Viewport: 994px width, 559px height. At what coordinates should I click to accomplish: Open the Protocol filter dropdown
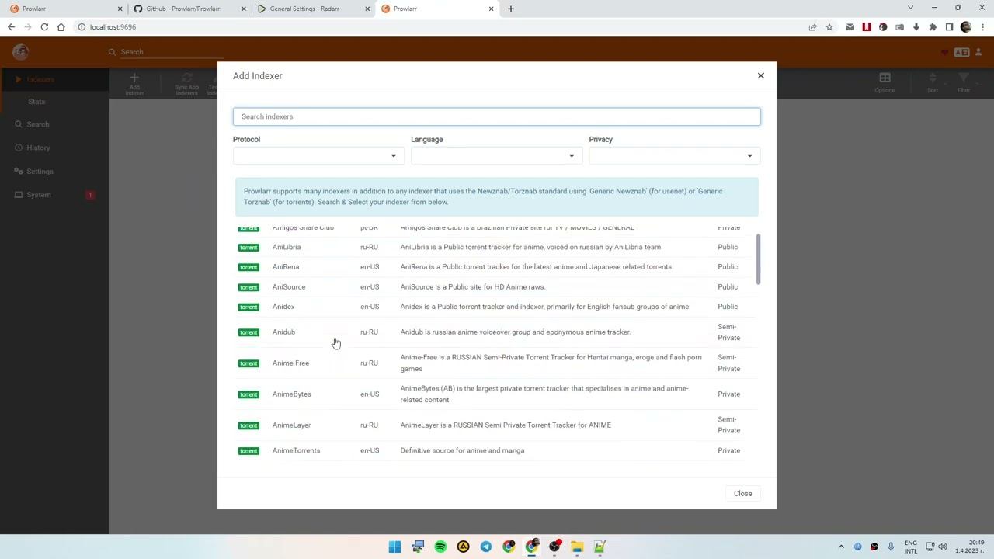[318, 155]
